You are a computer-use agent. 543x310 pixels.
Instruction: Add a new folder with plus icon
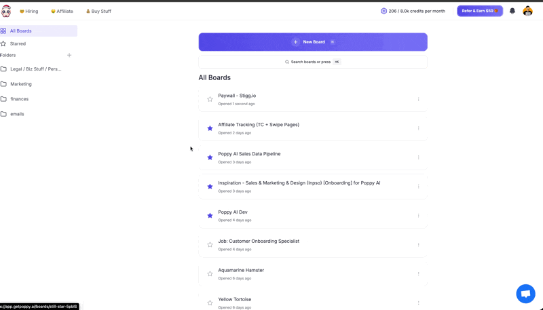69,55
